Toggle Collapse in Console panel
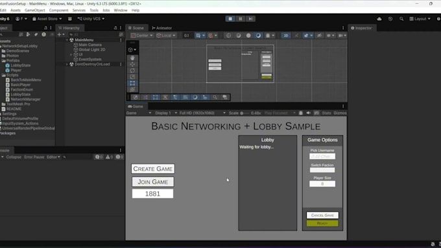441x248 pixels. click(x=14, y=157)
